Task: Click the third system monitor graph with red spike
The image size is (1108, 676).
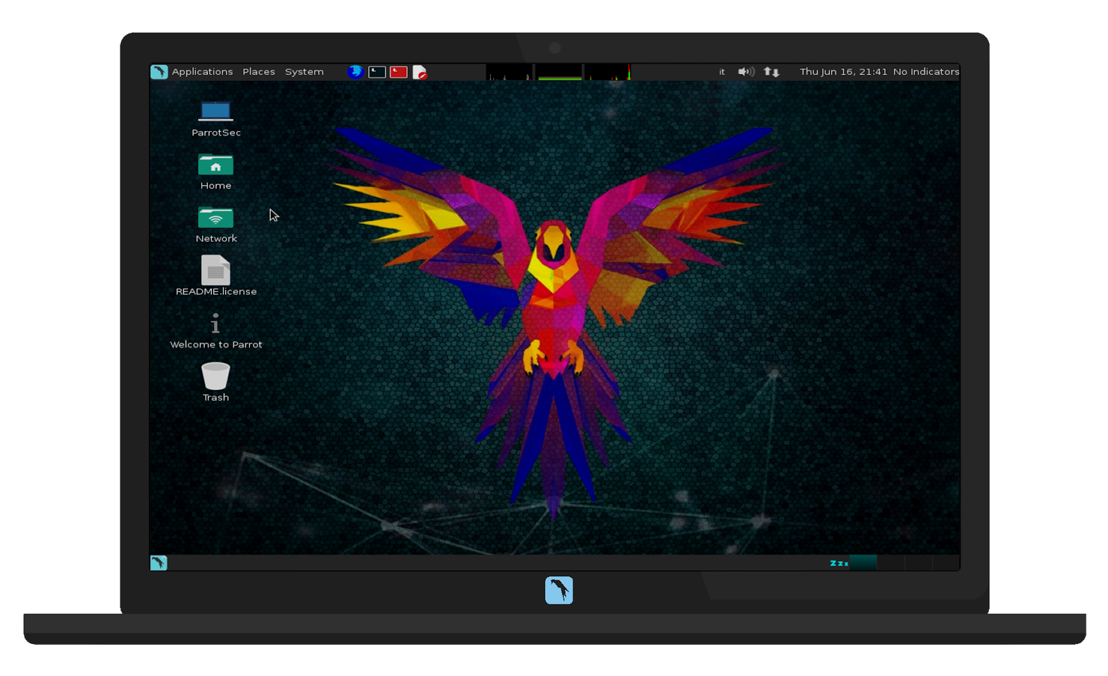Action: [x=608, y=72]
